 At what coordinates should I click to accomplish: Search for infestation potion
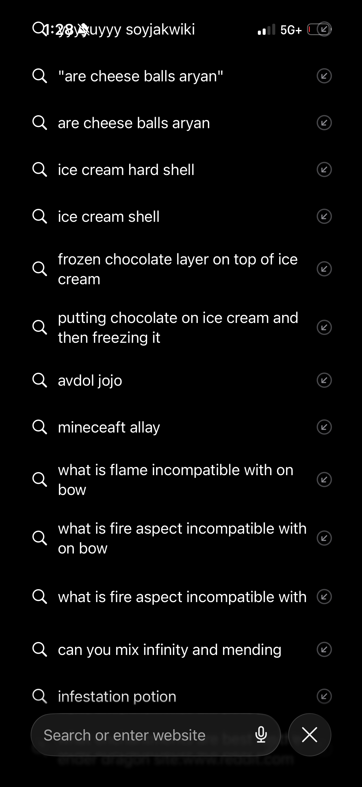(117, 697)
